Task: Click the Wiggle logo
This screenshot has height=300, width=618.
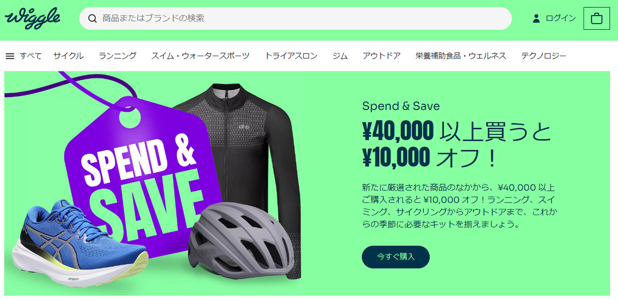Action: [32, 19]
